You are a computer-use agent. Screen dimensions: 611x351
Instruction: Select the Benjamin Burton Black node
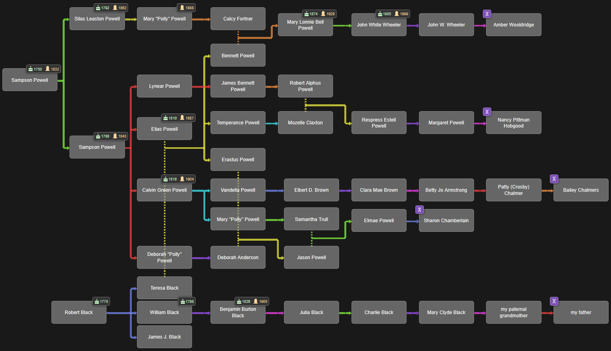(238, 312)
